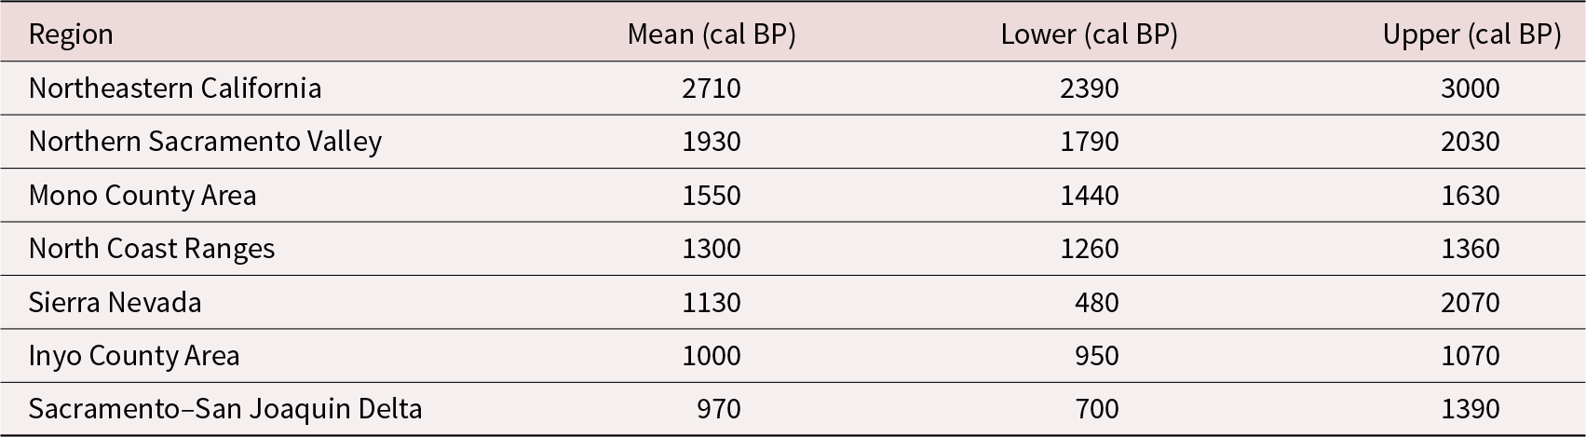Select the Upper (cal BP) column header
The height and width of the screenshot is (437, 1586).
pyautogui.click(x=1471, y=34)
